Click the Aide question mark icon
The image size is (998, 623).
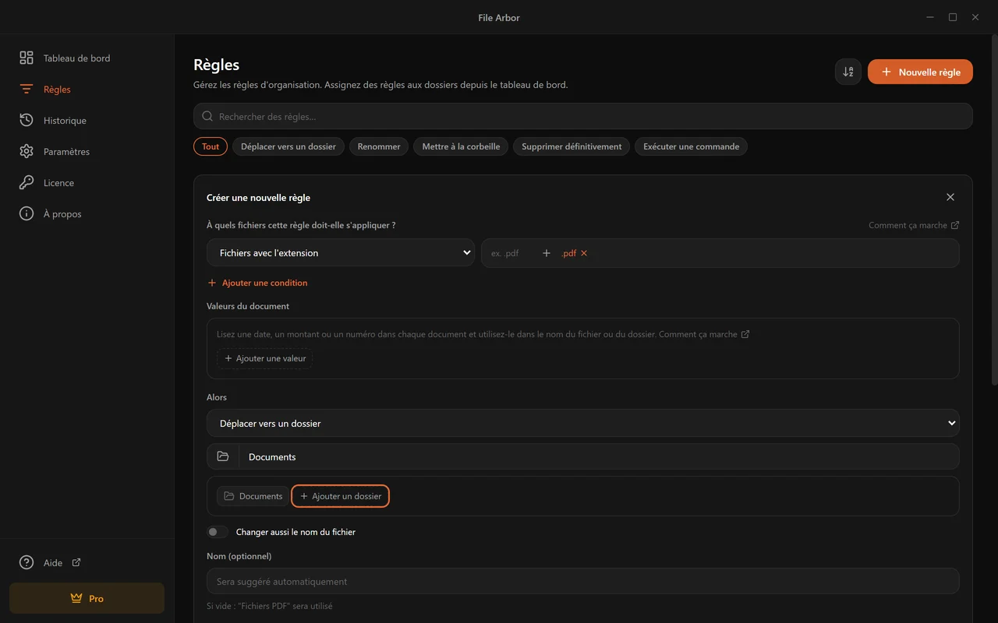coord(27,562)
